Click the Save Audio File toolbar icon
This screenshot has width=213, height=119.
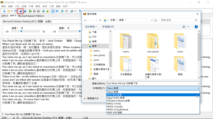point(21,11)
